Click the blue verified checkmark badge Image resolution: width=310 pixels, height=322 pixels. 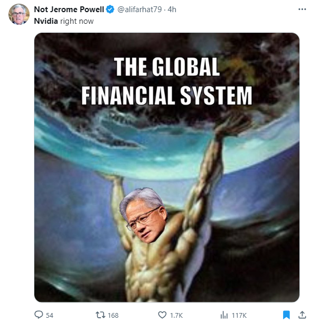(110, 10)
